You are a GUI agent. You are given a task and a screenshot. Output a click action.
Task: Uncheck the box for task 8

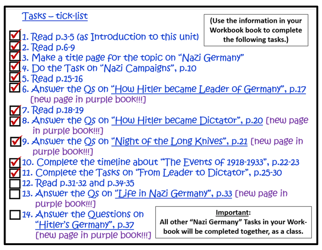pos(15,121)
